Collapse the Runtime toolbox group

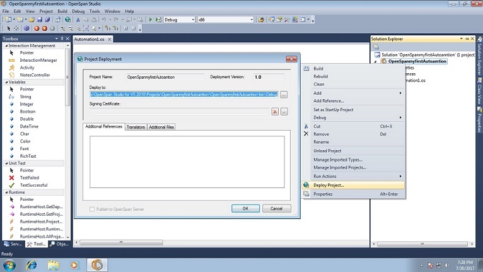tap(6, 192)
